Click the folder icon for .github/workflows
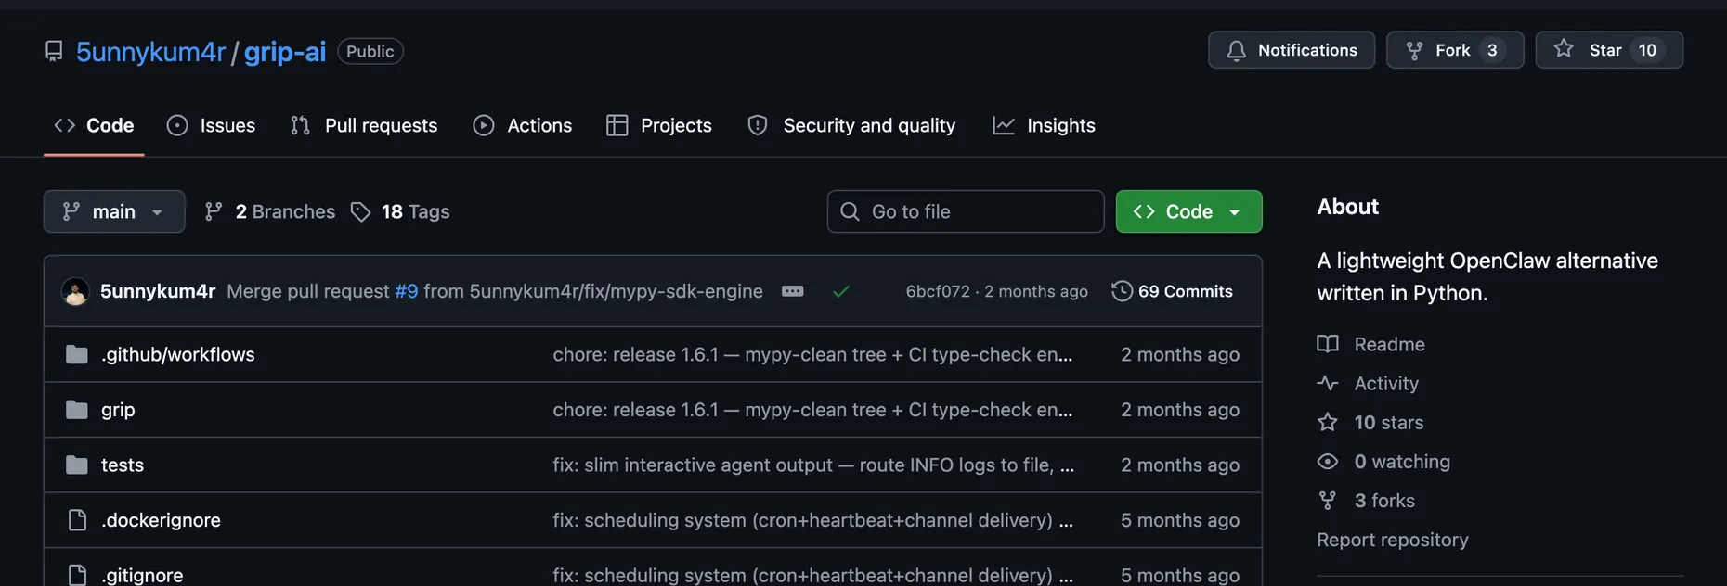The image size is (1727, 586). pos(77,354)
